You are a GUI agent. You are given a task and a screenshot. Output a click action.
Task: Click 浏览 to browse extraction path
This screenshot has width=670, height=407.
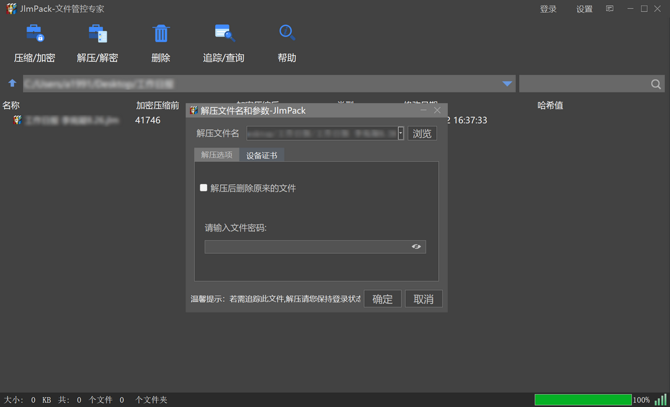(x=422, y=133)
